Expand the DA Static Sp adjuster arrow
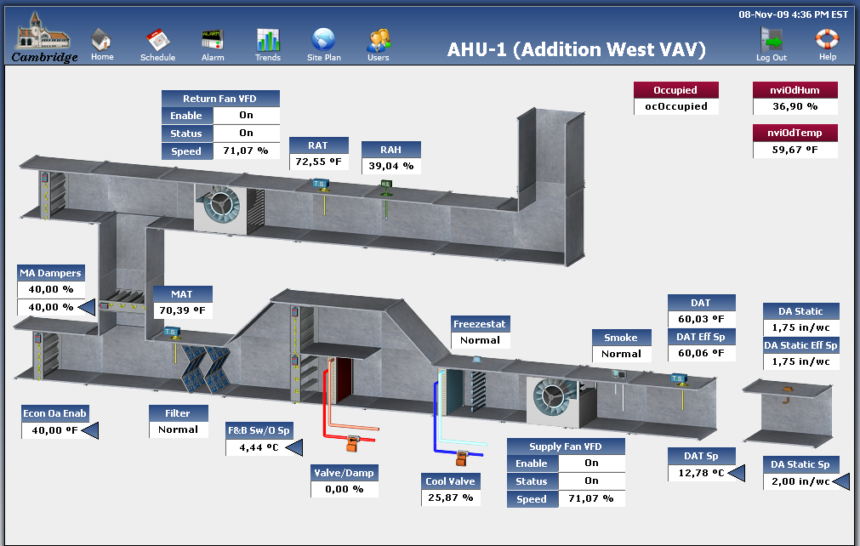Image resolution: width=860 pixels, height=546 pixels. click(x=840, y=481)
